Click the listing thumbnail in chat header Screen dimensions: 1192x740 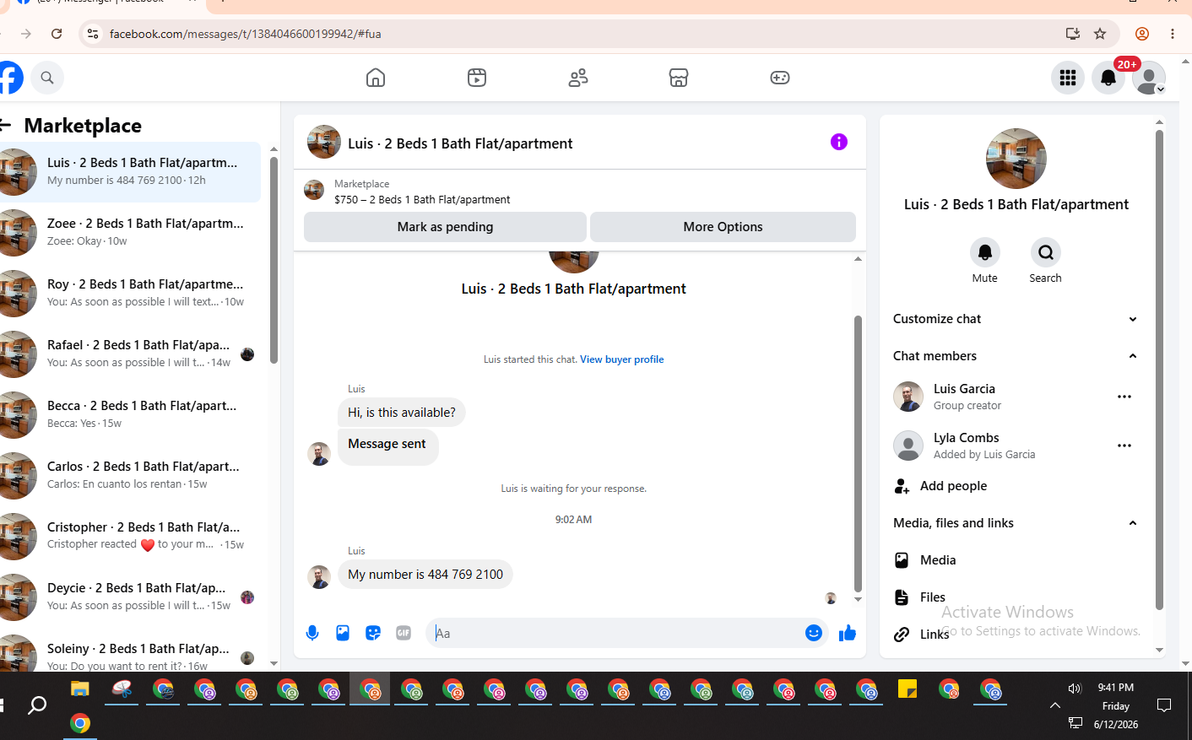(324, 142)
